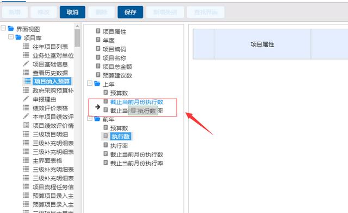Click field icon beside 预算建议数

[98, 75]
